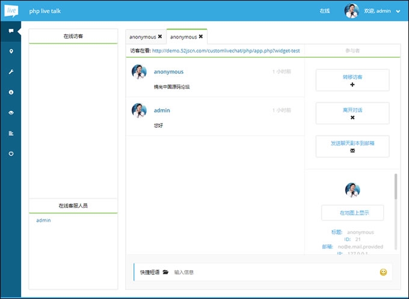The height and width of the screenshot is (299, 409).
Task: Click the 转移访客 transfer visitor button
Action: click(352, 80)
